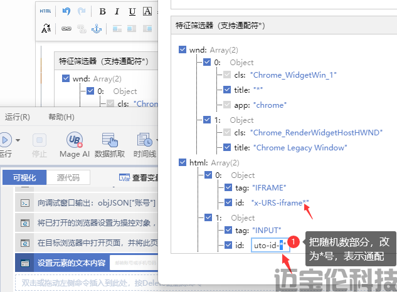Uncheck the wnd Array(2) checkbox
This screenshot has height=292, width=397.
183,50
